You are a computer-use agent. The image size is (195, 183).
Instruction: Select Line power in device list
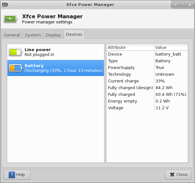pyautogui.click(x=55, y=52)
